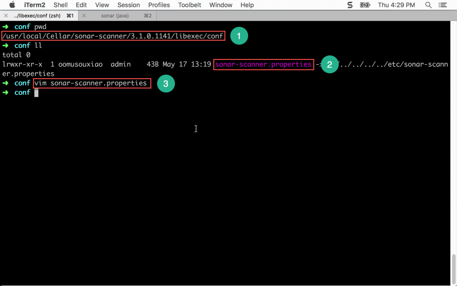Screen dimensions: 457x286
Task: Open the Edit menu
Action: tap(81, 5)
